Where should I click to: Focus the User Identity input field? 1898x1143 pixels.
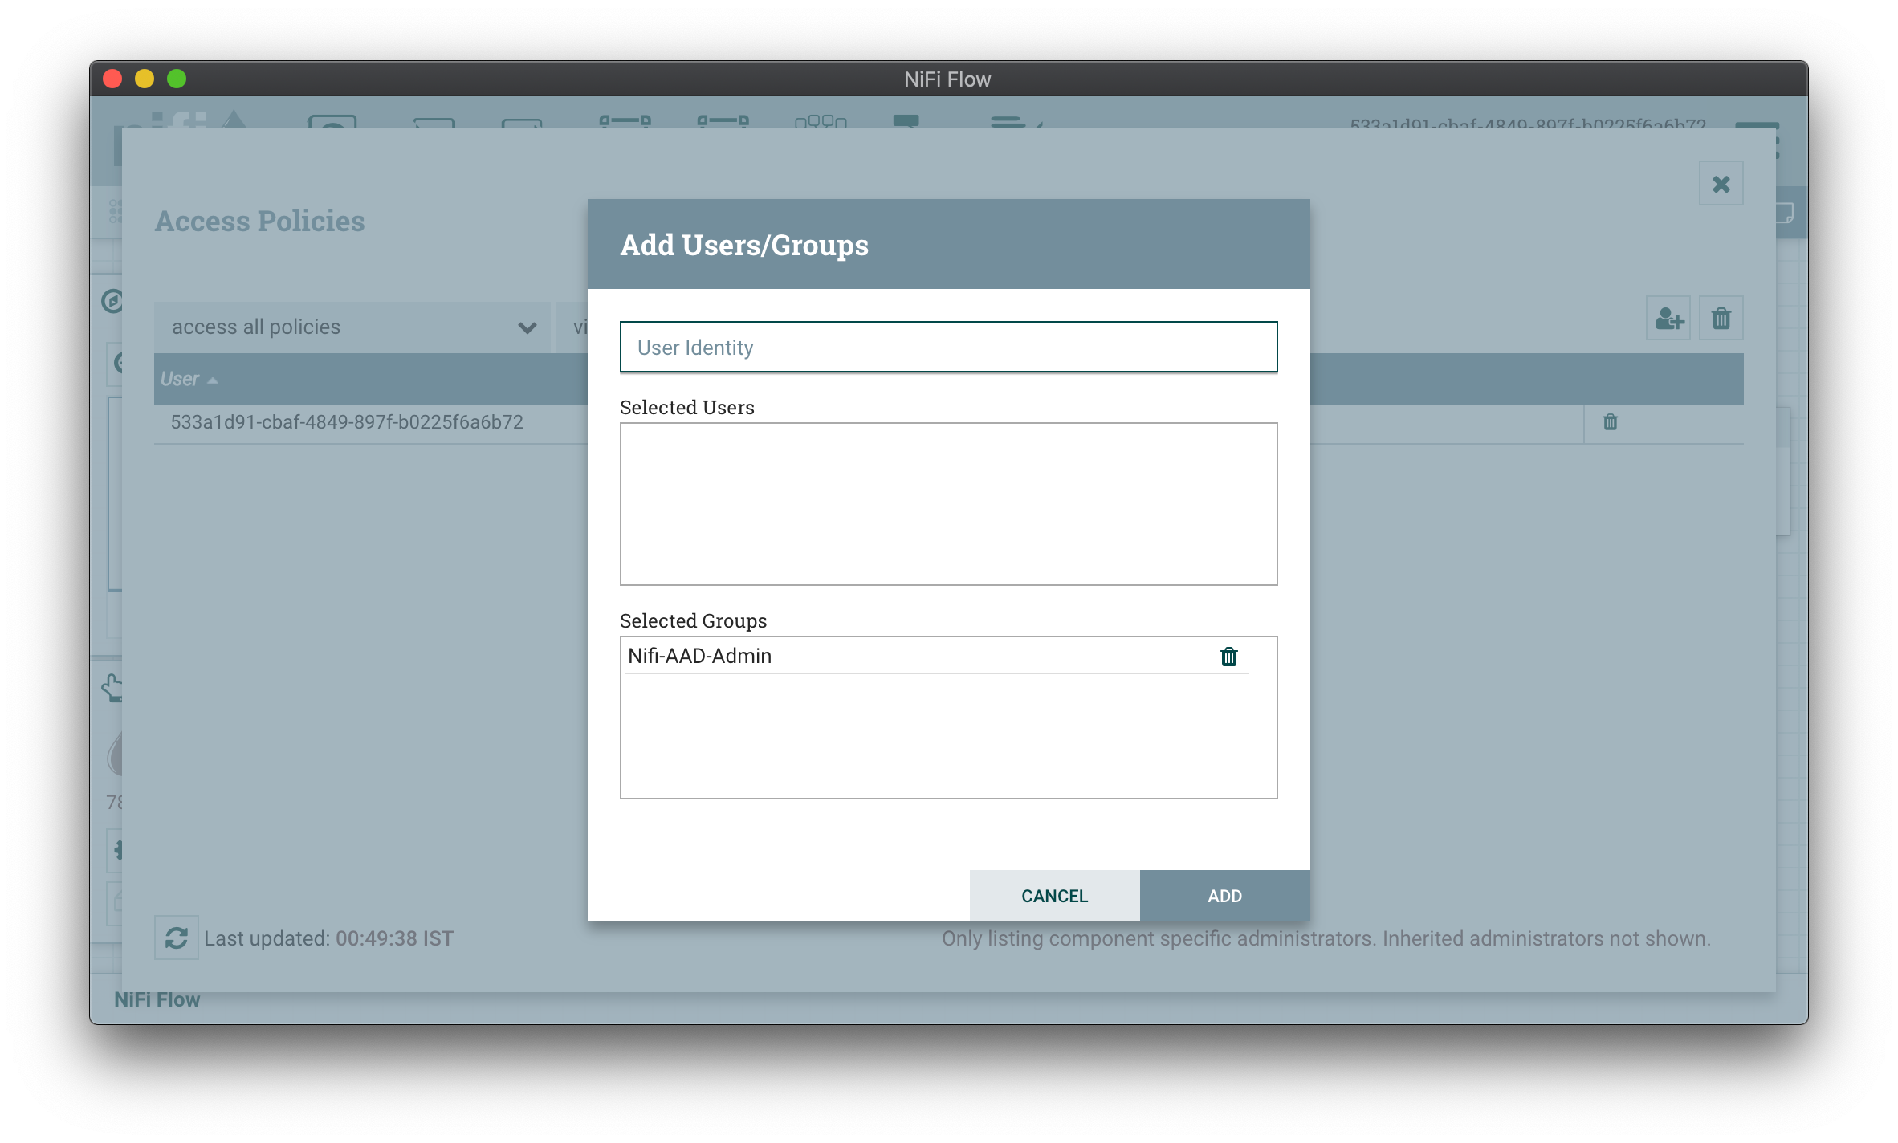coord(948,348)
